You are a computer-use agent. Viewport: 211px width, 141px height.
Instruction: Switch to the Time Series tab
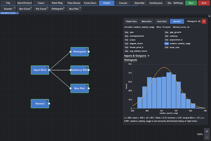coord(74,3)
